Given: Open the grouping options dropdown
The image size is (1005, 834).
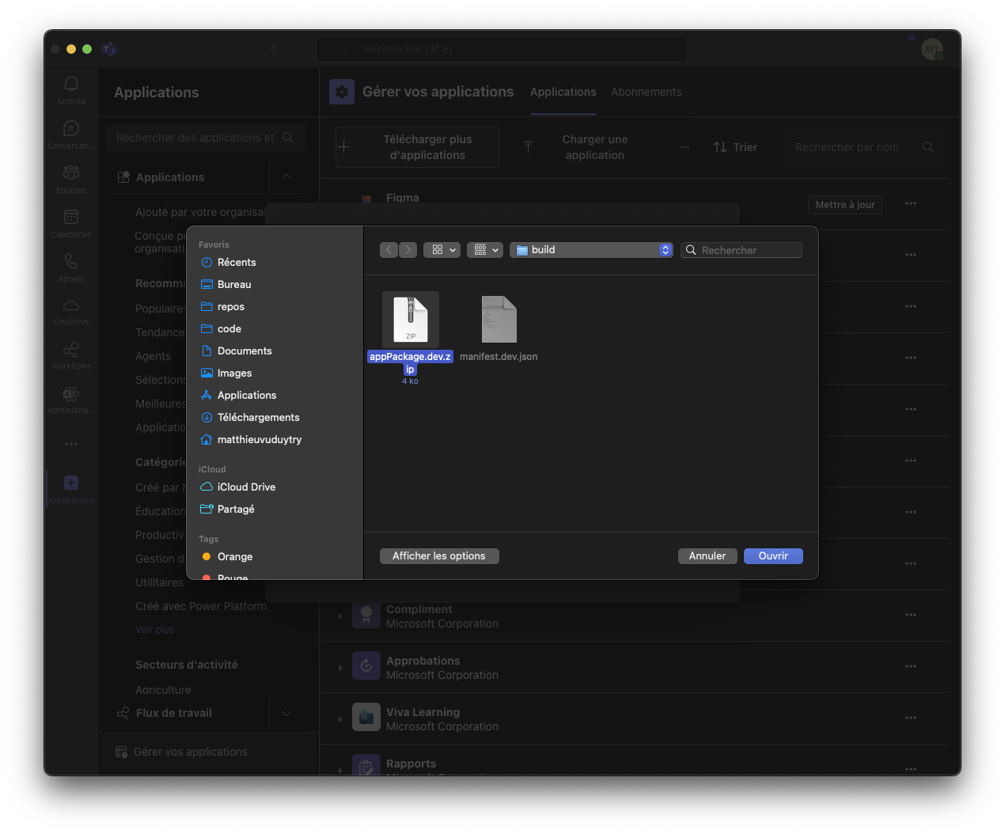Looking at the screenshot, I should coord(484,250).
